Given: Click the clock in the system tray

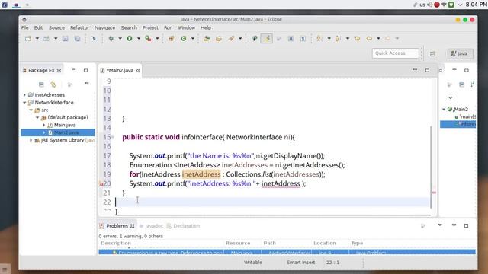Looking at the screenshot, I should [x=476, y=5].
